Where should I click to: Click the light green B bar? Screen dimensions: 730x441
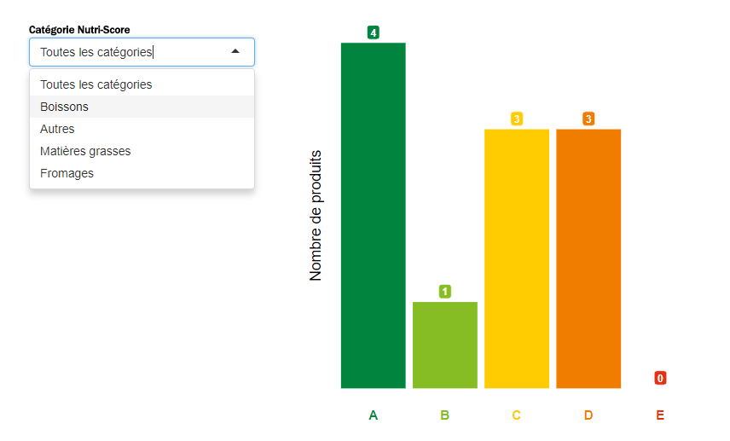444,345
